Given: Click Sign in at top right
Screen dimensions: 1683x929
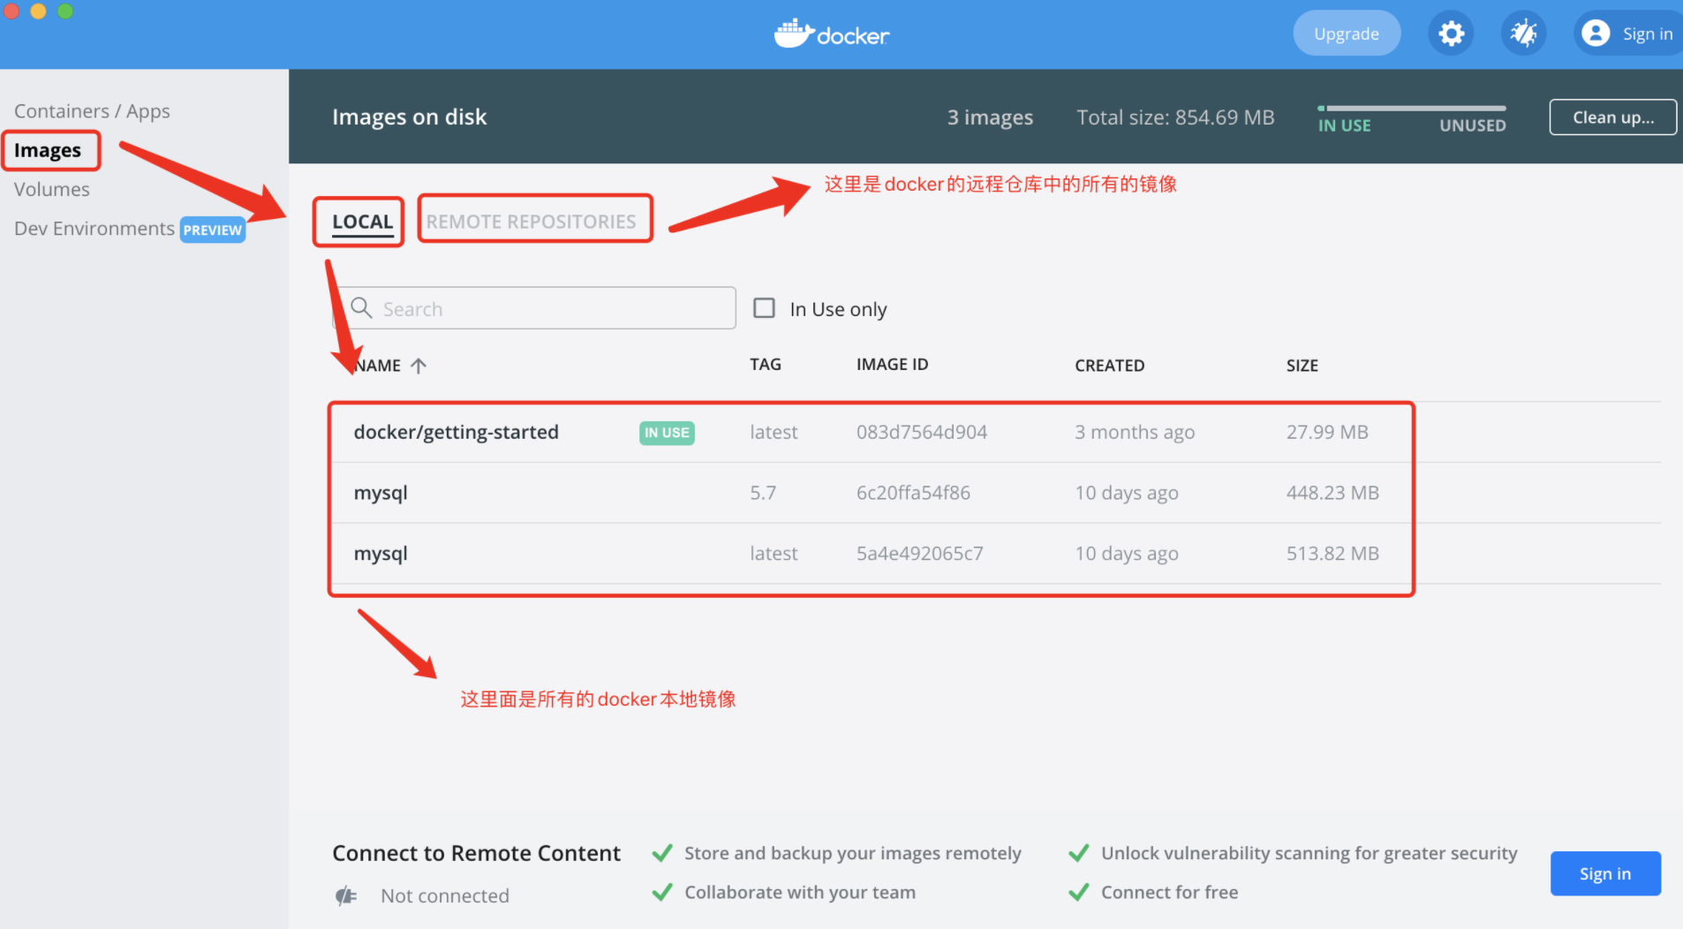Looking at the screenshot, I should [x=1629, y=34].
